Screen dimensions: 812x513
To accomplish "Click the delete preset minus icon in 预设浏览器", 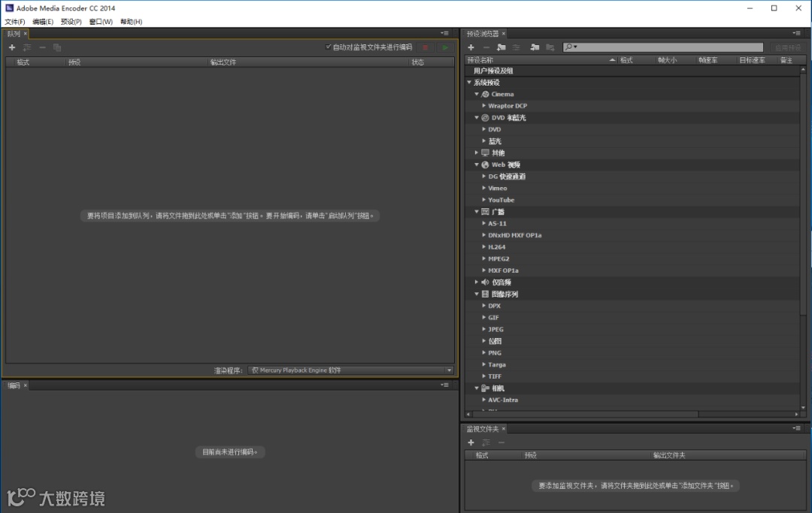I will pos(486,47).
